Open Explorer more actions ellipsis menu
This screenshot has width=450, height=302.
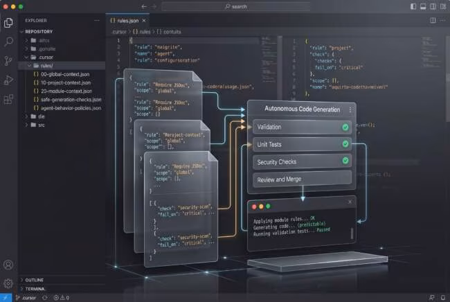pos(97,20)
